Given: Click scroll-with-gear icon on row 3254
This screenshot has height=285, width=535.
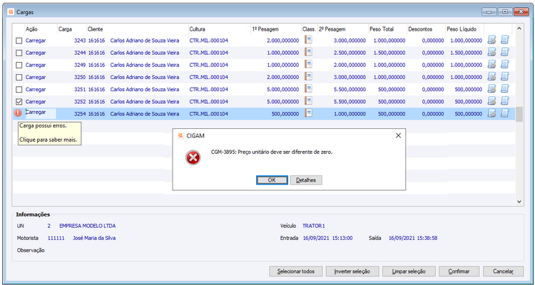Looking at the screenshot, I should tap(491, 113).
